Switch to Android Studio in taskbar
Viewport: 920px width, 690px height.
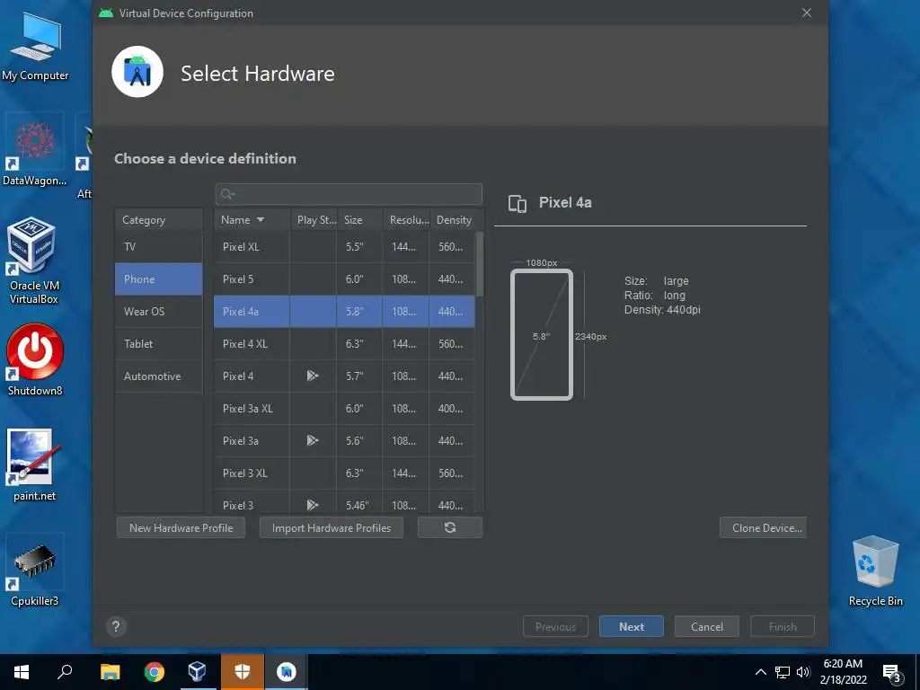(287, 672)
